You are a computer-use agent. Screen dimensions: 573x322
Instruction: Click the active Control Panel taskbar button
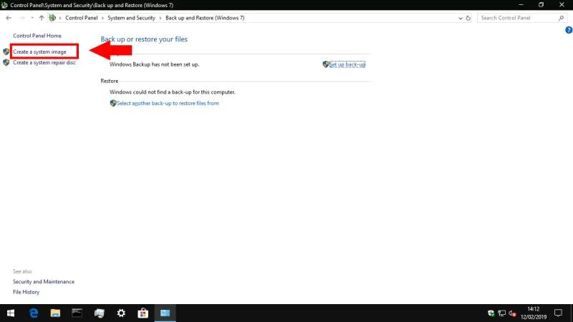coord(165,313)
